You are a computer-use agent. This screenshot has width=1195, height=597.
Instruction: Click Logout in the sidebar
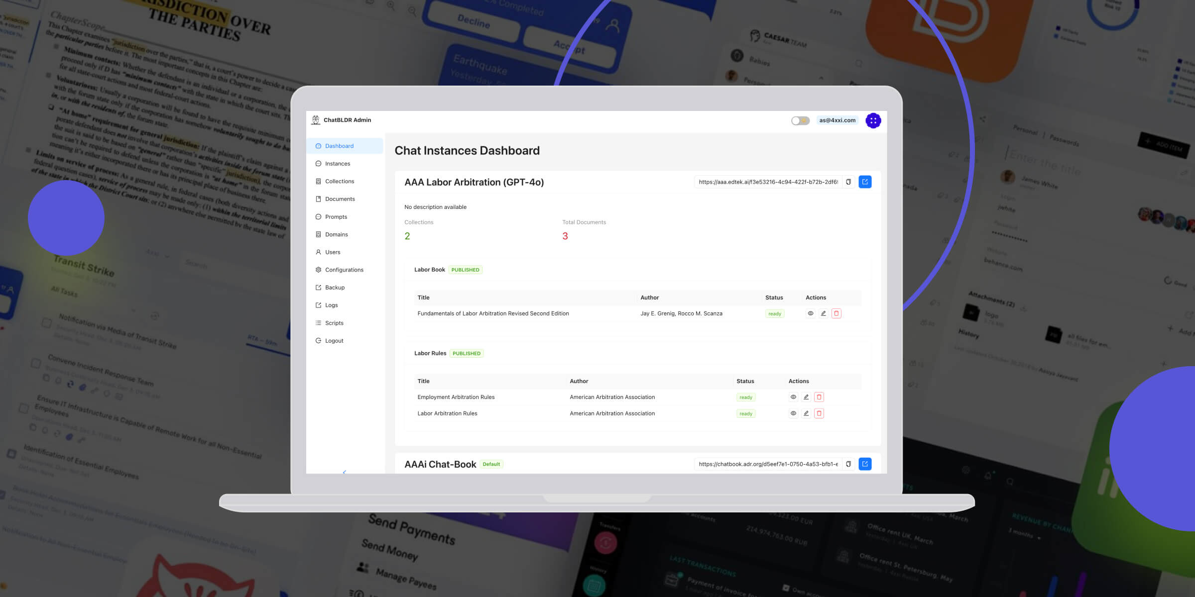point(345,341)
